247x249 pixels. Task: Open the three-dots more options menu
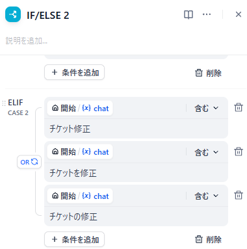pyautogui.click(x=207, y=14)
